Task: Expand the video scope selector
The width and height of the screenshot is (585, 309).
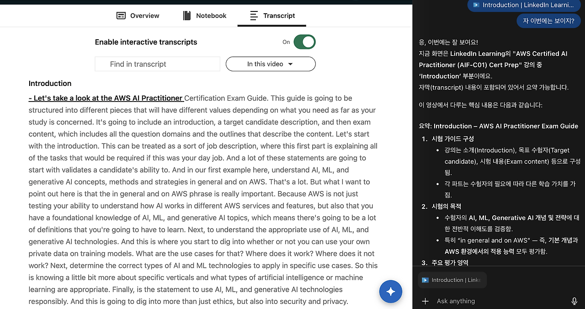Action: click(270, 64)
